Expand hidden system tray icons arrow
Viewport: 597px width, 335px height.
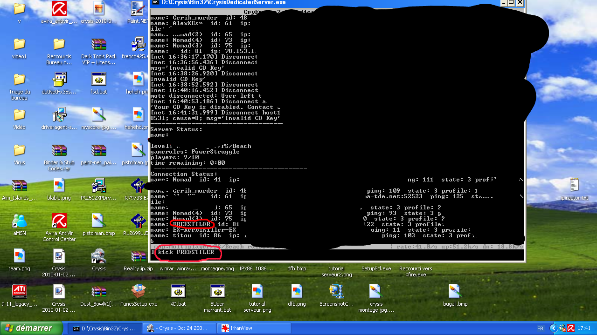[x=554, y=328]
